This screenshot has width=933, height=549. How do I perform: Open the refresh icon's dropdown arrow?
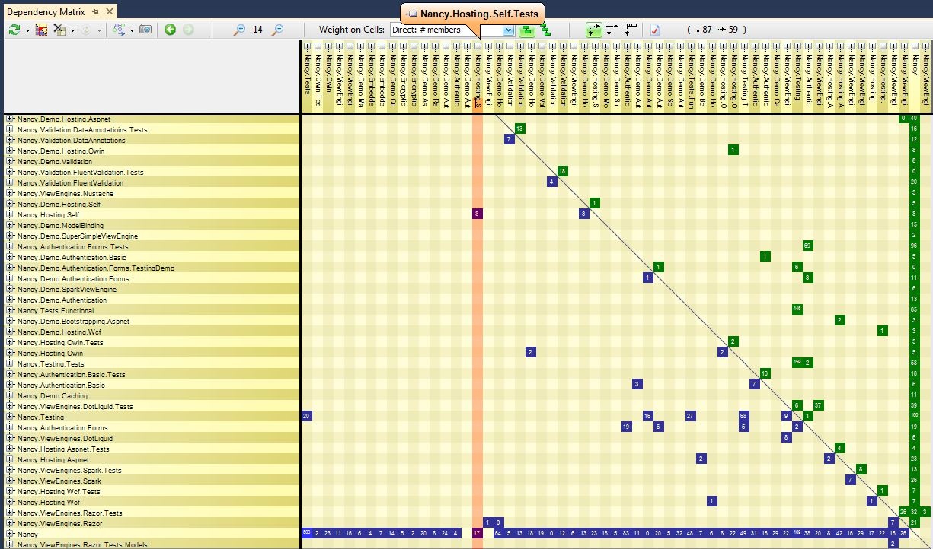point(27,30)
